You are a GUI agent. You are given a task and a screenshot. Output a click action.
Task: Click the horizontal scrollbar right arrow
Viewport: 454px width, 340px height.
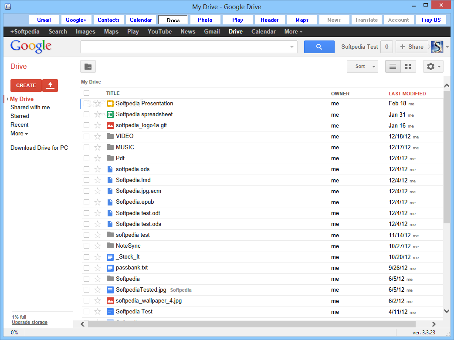(434, 324)
